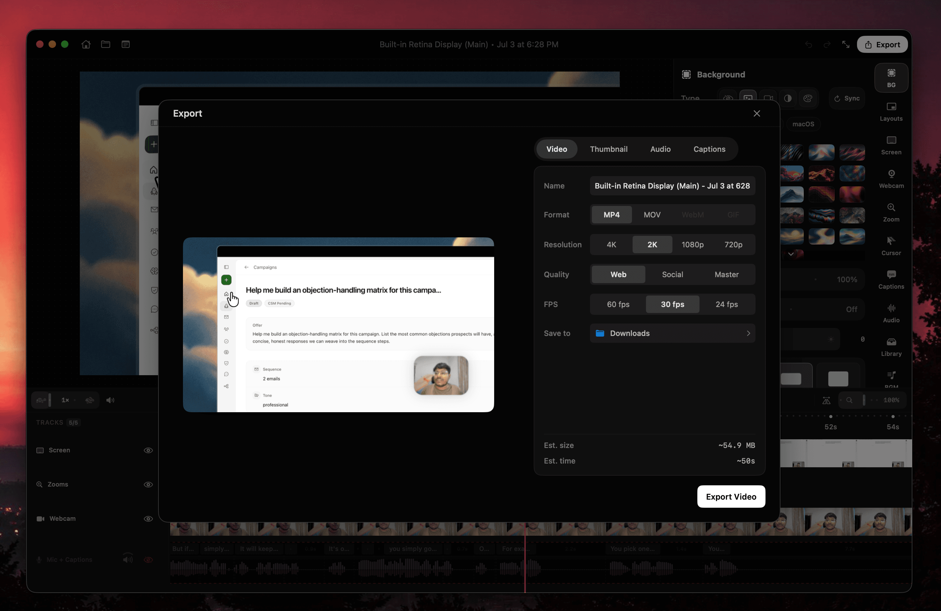Open the Screen panel in the right sidebar
The height and width of the screenshot is (611, 941).
click(891, 145)
